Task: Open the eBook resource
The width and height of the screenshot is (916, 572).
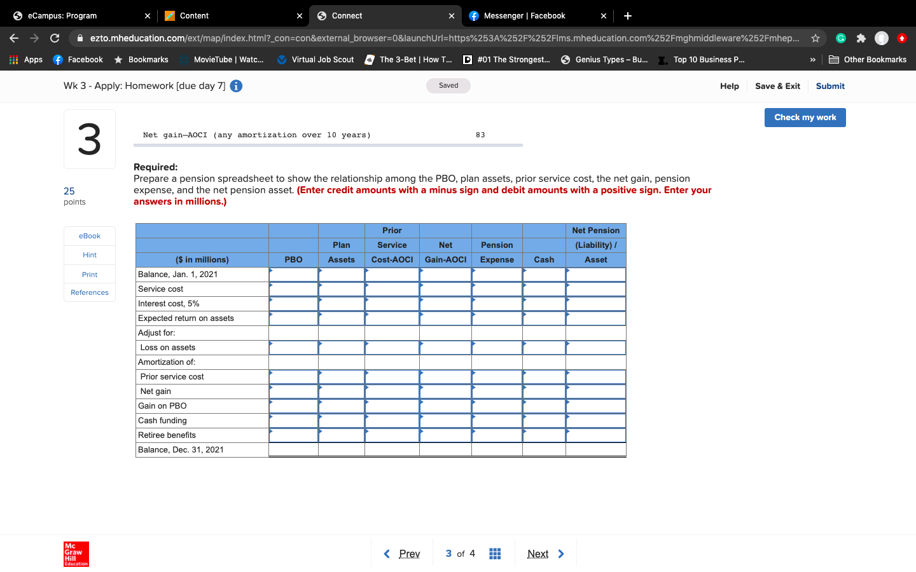Action: click(90, 236)
